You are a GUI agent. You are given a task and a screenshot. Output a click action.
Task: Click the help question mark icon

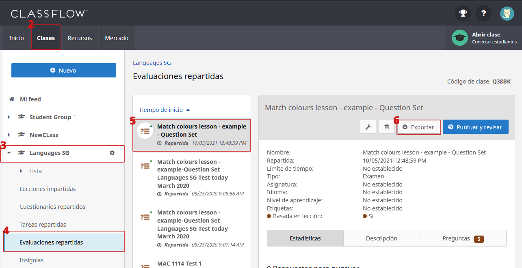pyautogui.click(x=483, y=13)
